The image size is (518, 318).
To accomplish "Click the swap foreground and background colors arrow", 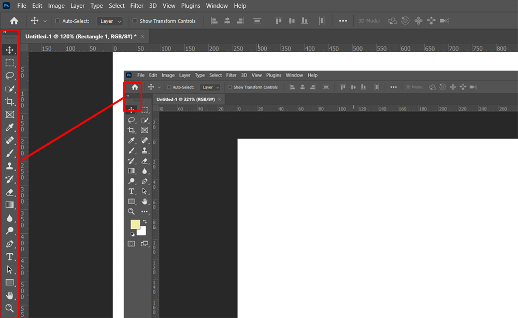I will 145,222.
